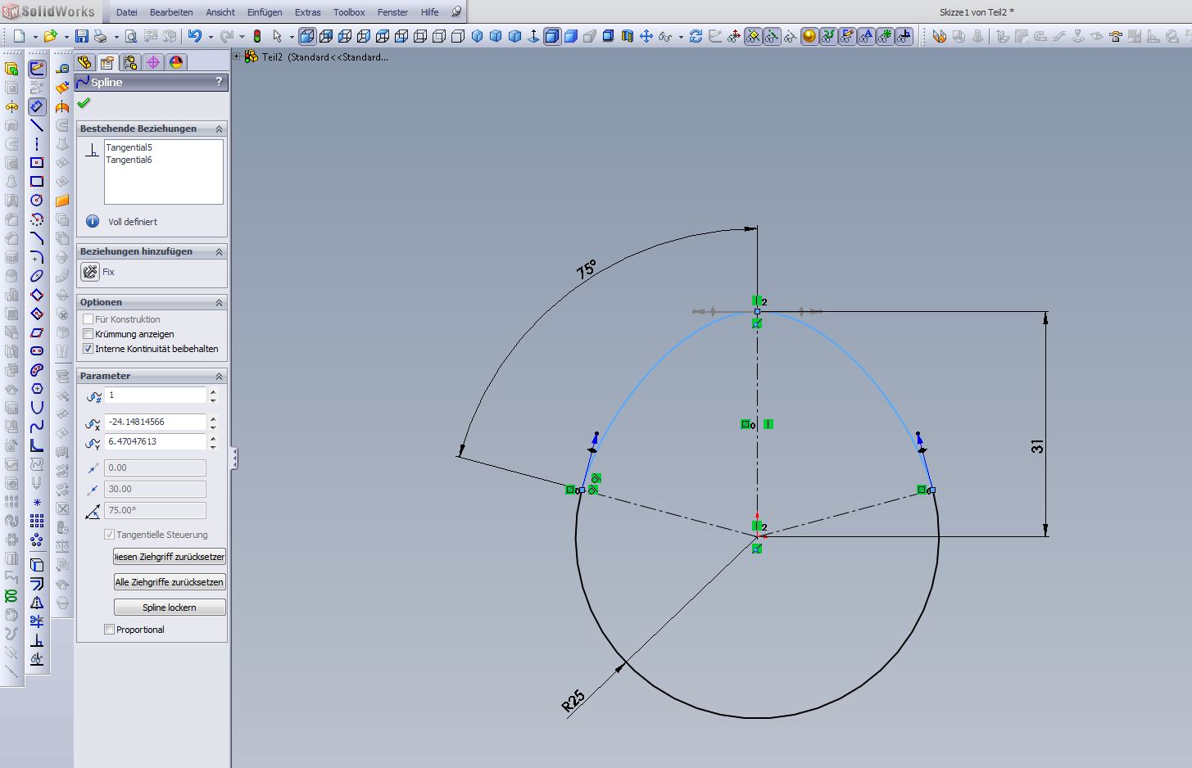Open the Extras menu
The image size is (1192, 768).
click(307, 12)
